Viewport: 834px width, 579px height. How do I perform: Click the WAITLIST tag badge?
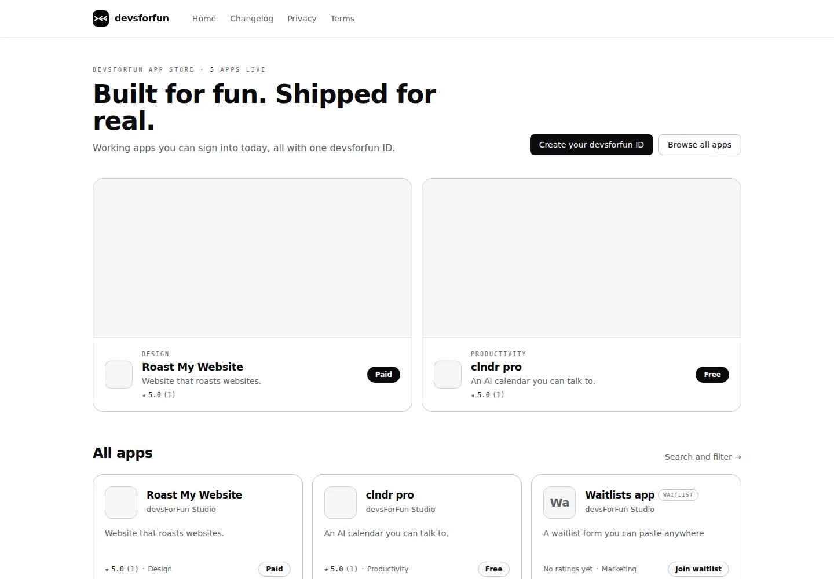click(x=678, y=495)
